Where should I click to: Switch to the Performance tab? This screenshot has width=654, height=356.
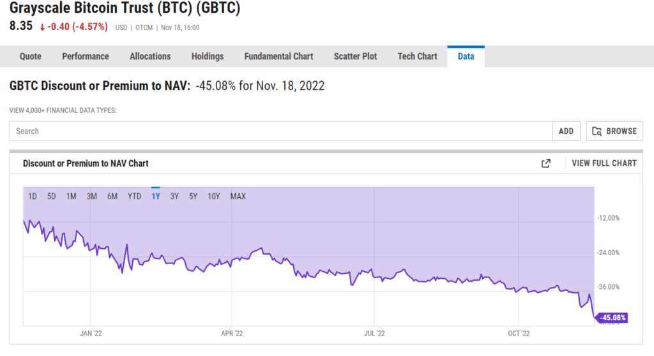(x=86, y=56)
